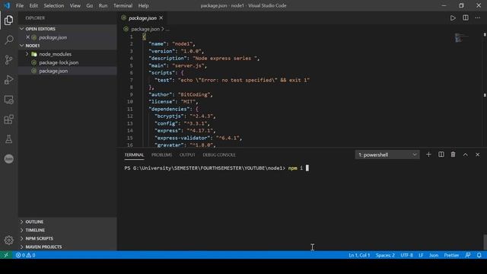This screenshot has height=274, width=487.
Task: Show errors and warnings count in status bar
Action: pos(25,255)
